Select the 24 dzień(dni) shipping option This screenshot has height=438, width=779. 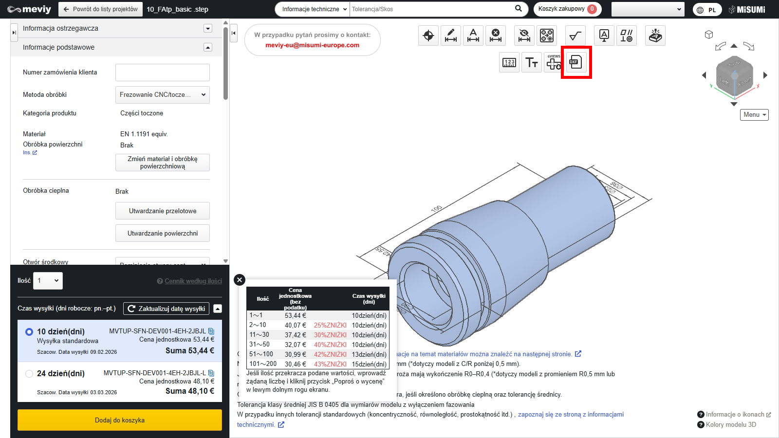pyautogui.click(x=29, y=374)
